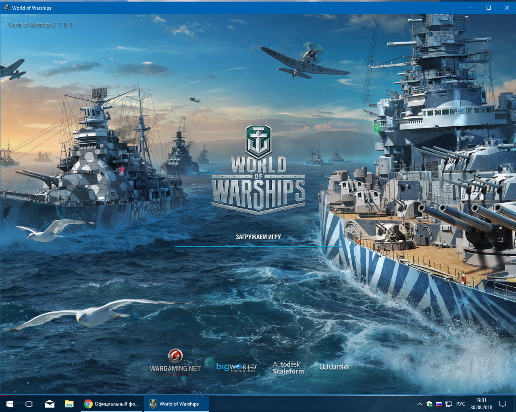The image size is (516, 412).
Task: Expand hidden system tray icons chevron
Action: pyautogui.click(x=419, y=404)
